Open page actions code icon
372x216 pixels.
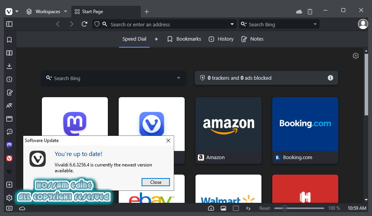[x=248, y=208]
